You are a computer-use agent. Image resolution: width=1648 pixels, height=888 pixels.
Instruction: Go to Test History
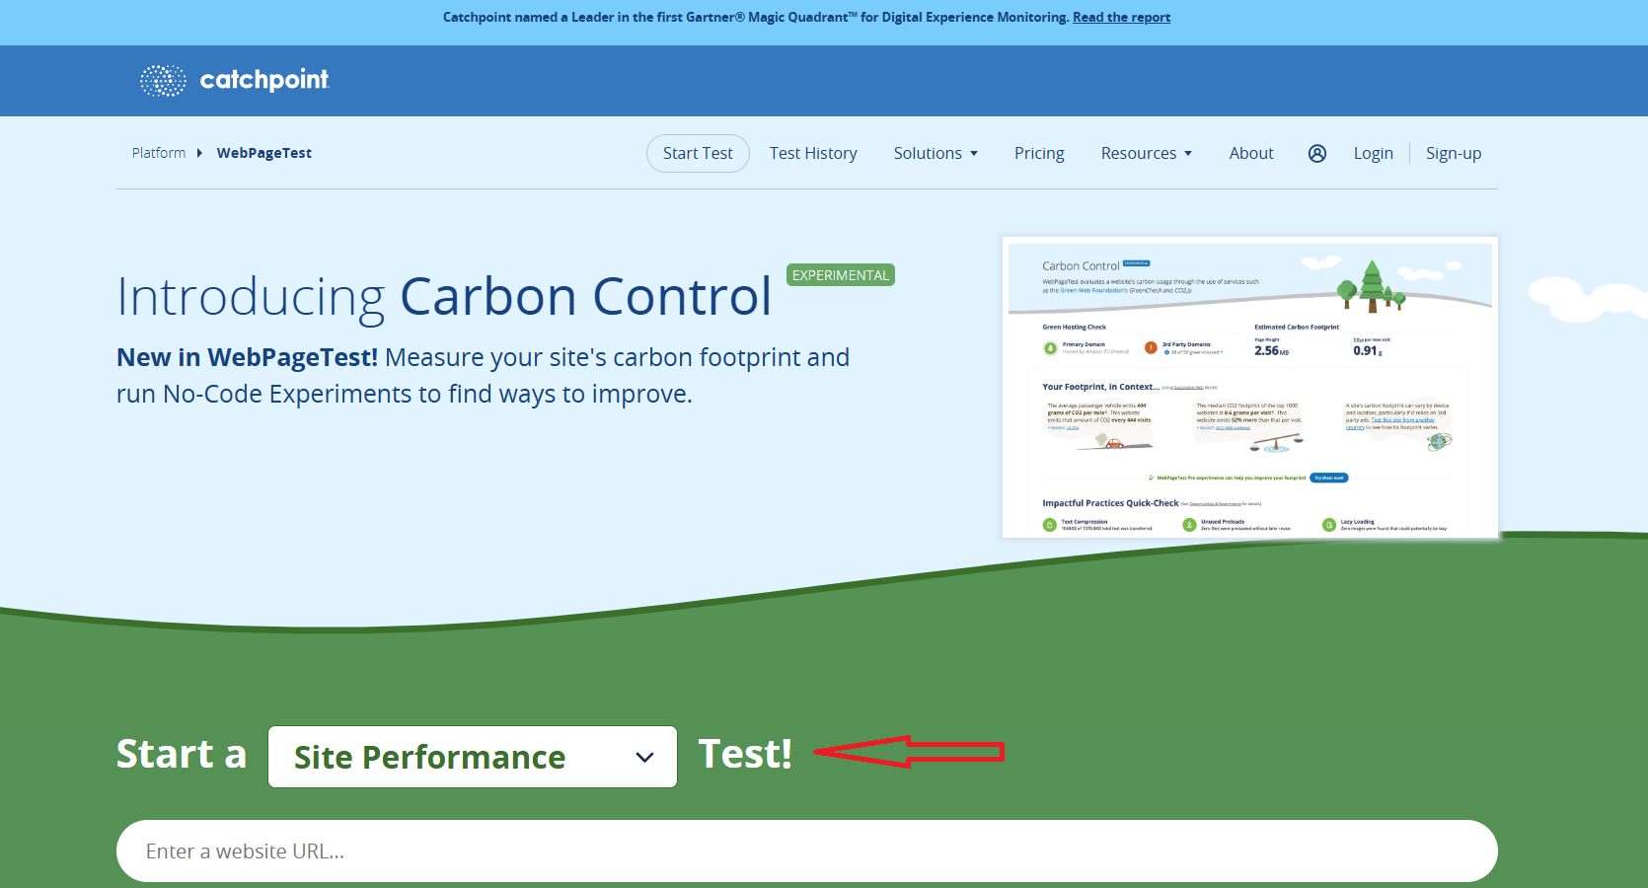813,153
